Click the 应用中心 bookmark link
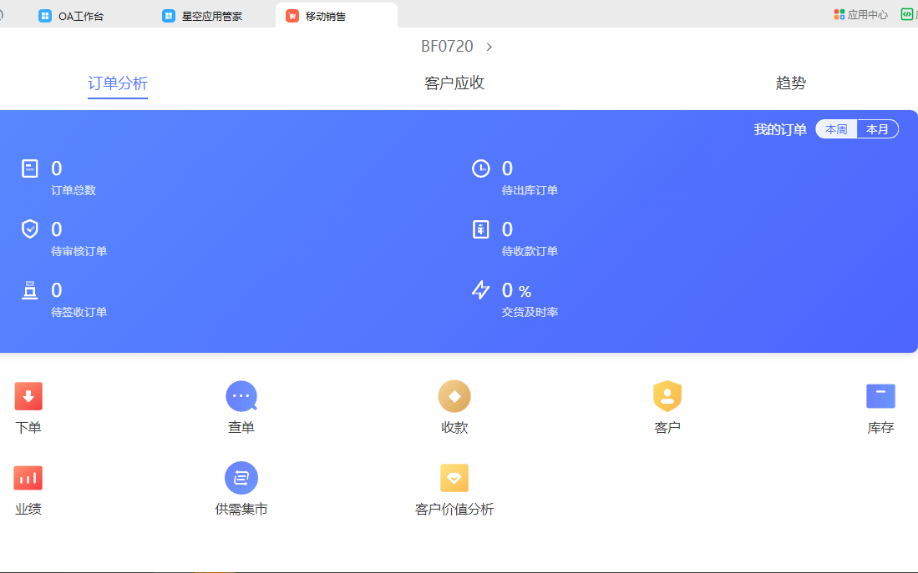The image size is (918, 573). [861, 15]
